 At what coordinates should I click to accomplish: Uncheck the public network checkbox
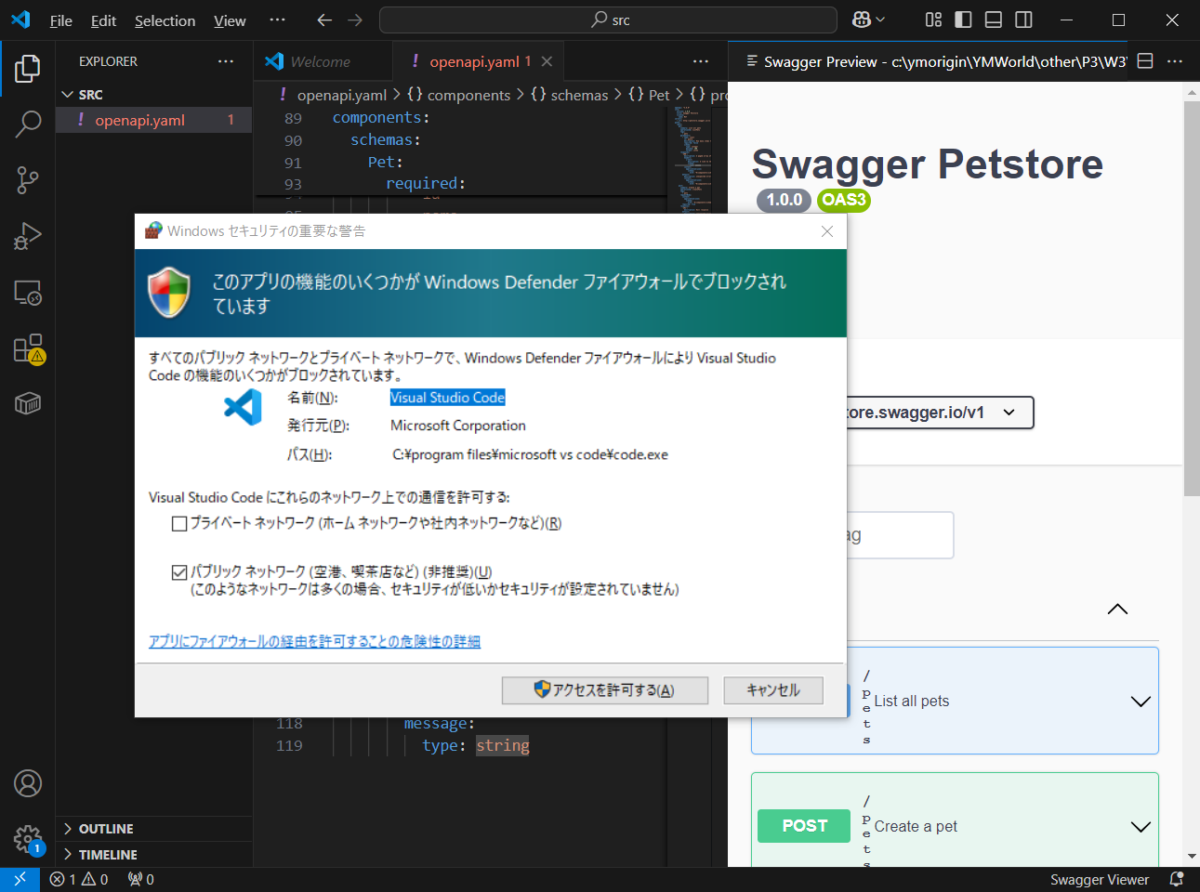(179, 572)
